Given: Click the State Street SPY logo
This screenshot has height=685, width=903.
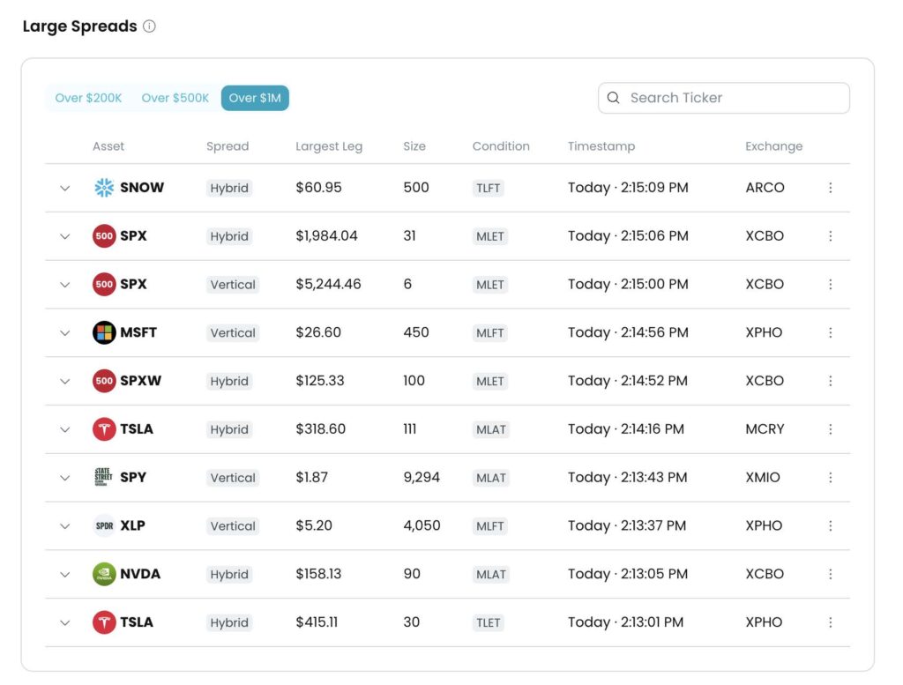Looking at the screenshot, I should [104, 477].
